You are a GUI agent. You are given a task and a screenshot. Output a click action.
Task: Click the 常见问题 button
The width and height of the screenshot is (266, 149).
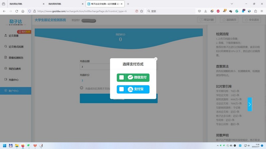point(207,20)
